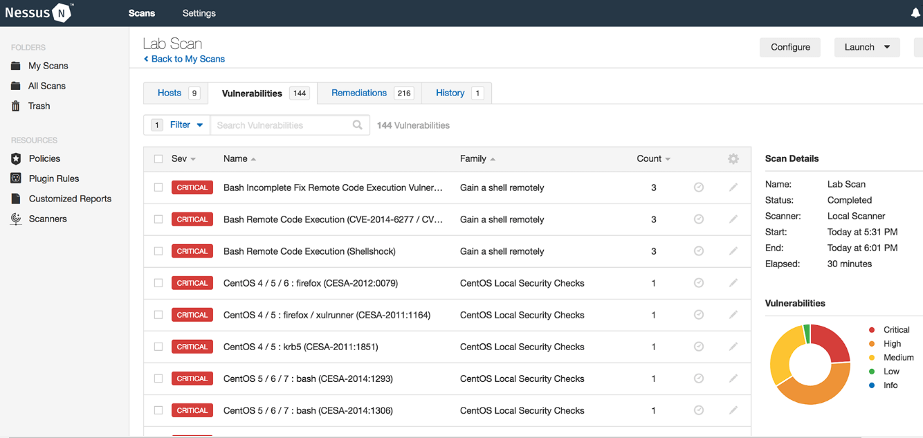
Task: Click the Customized Reports document icon
Action: click(x=16, y=199)
